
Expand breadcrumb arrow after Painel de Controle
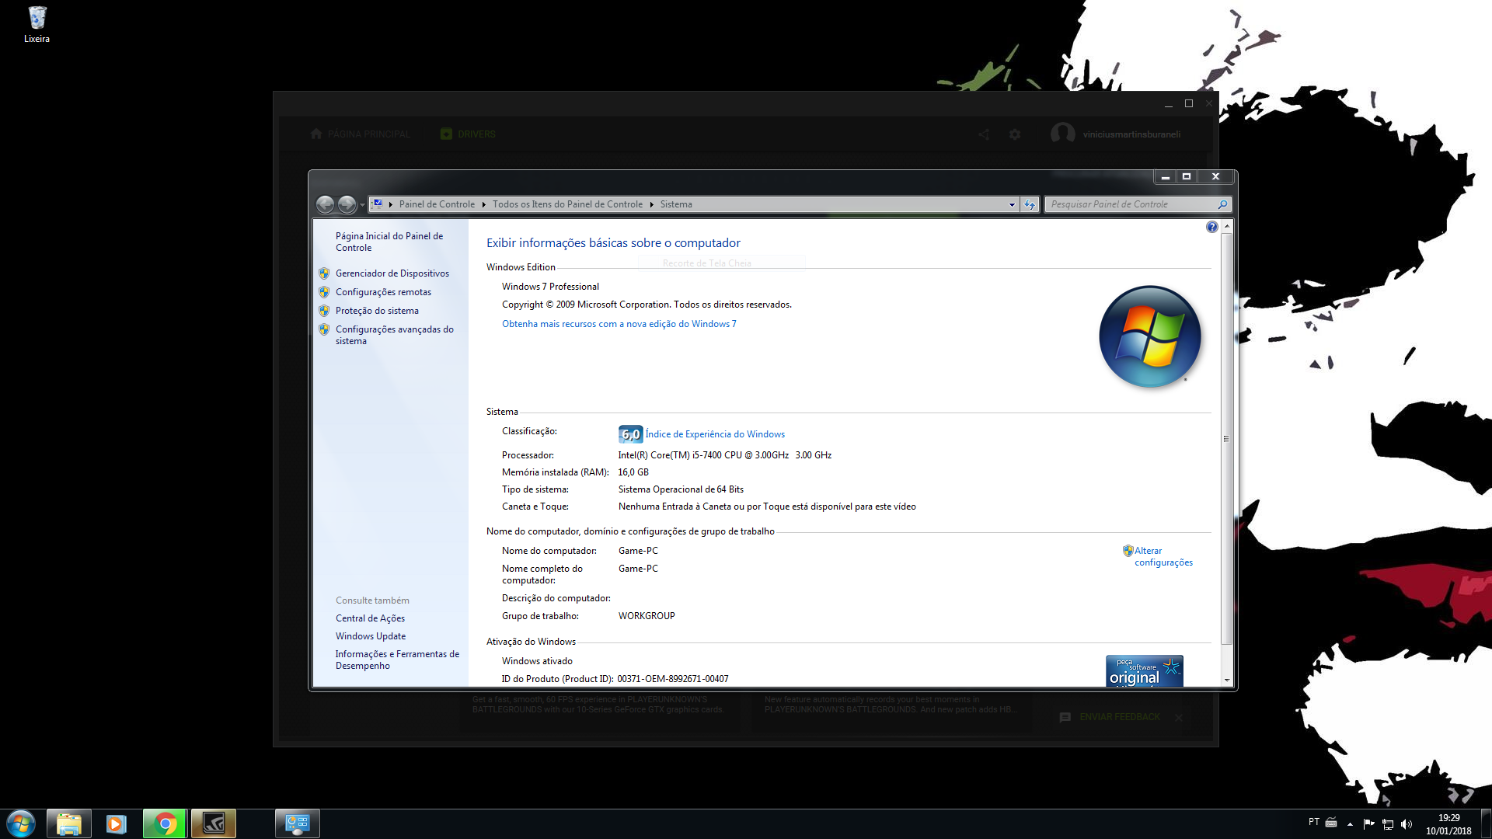click(483, 204)
